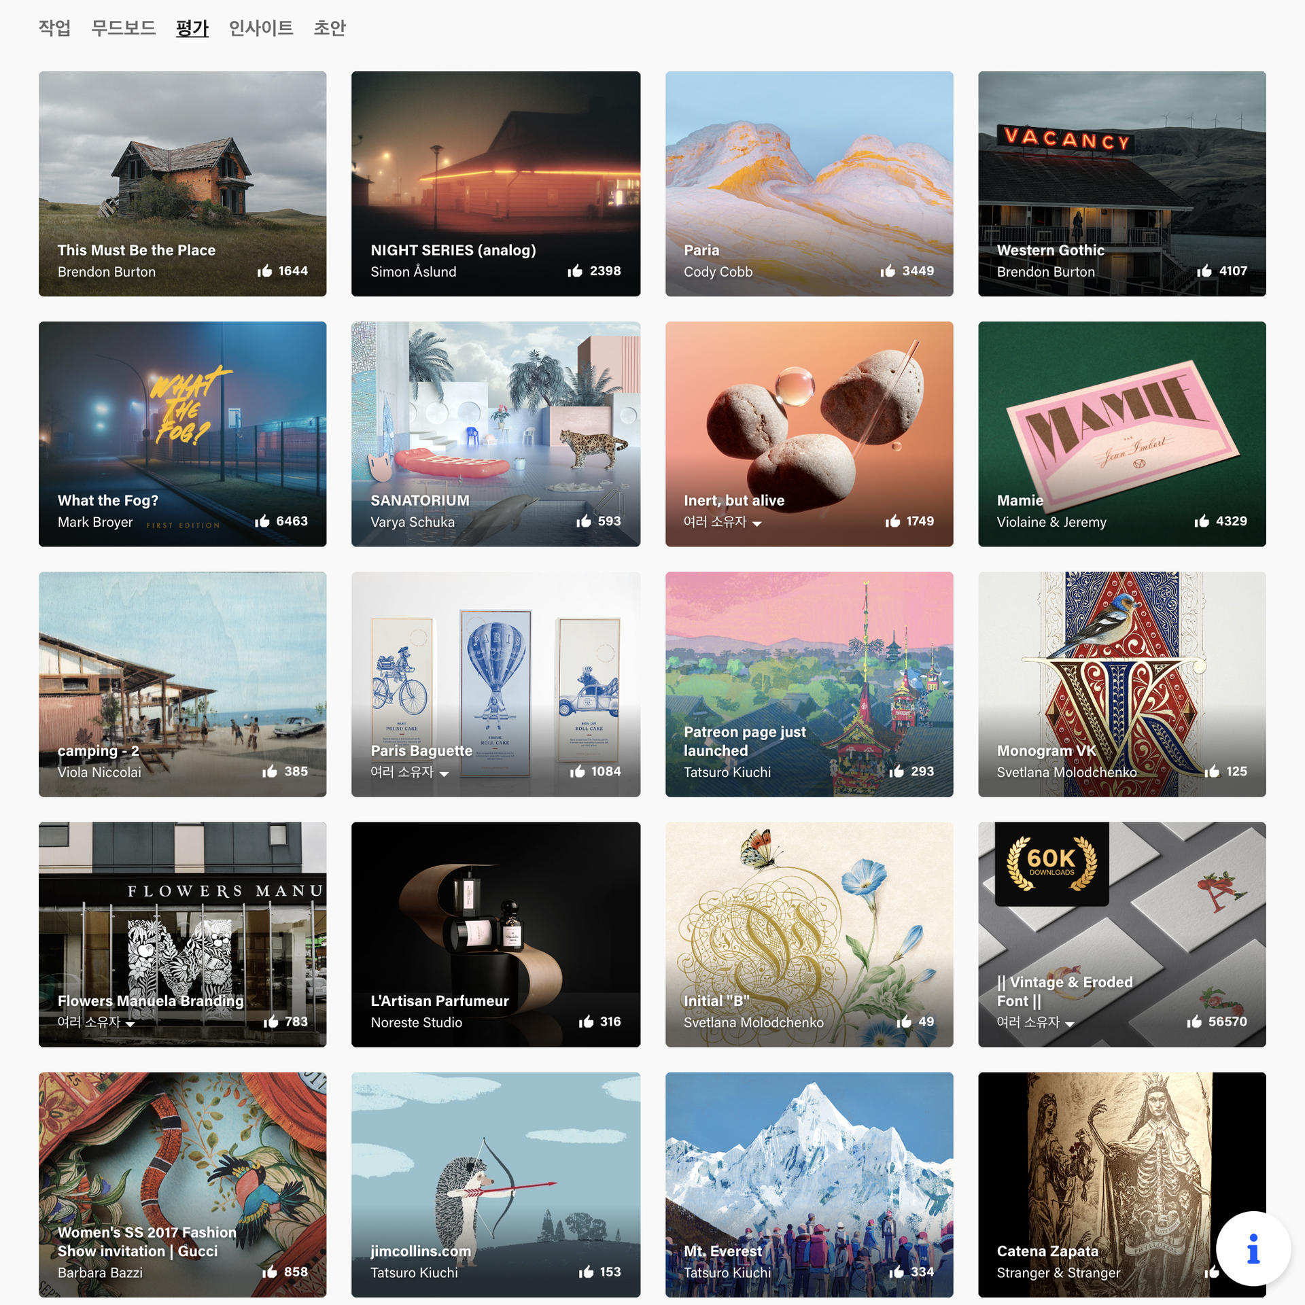Click thumbs-up icon on What the Fog?
The height and width of the screenshot is (1305, 1305).
point(262,521)
